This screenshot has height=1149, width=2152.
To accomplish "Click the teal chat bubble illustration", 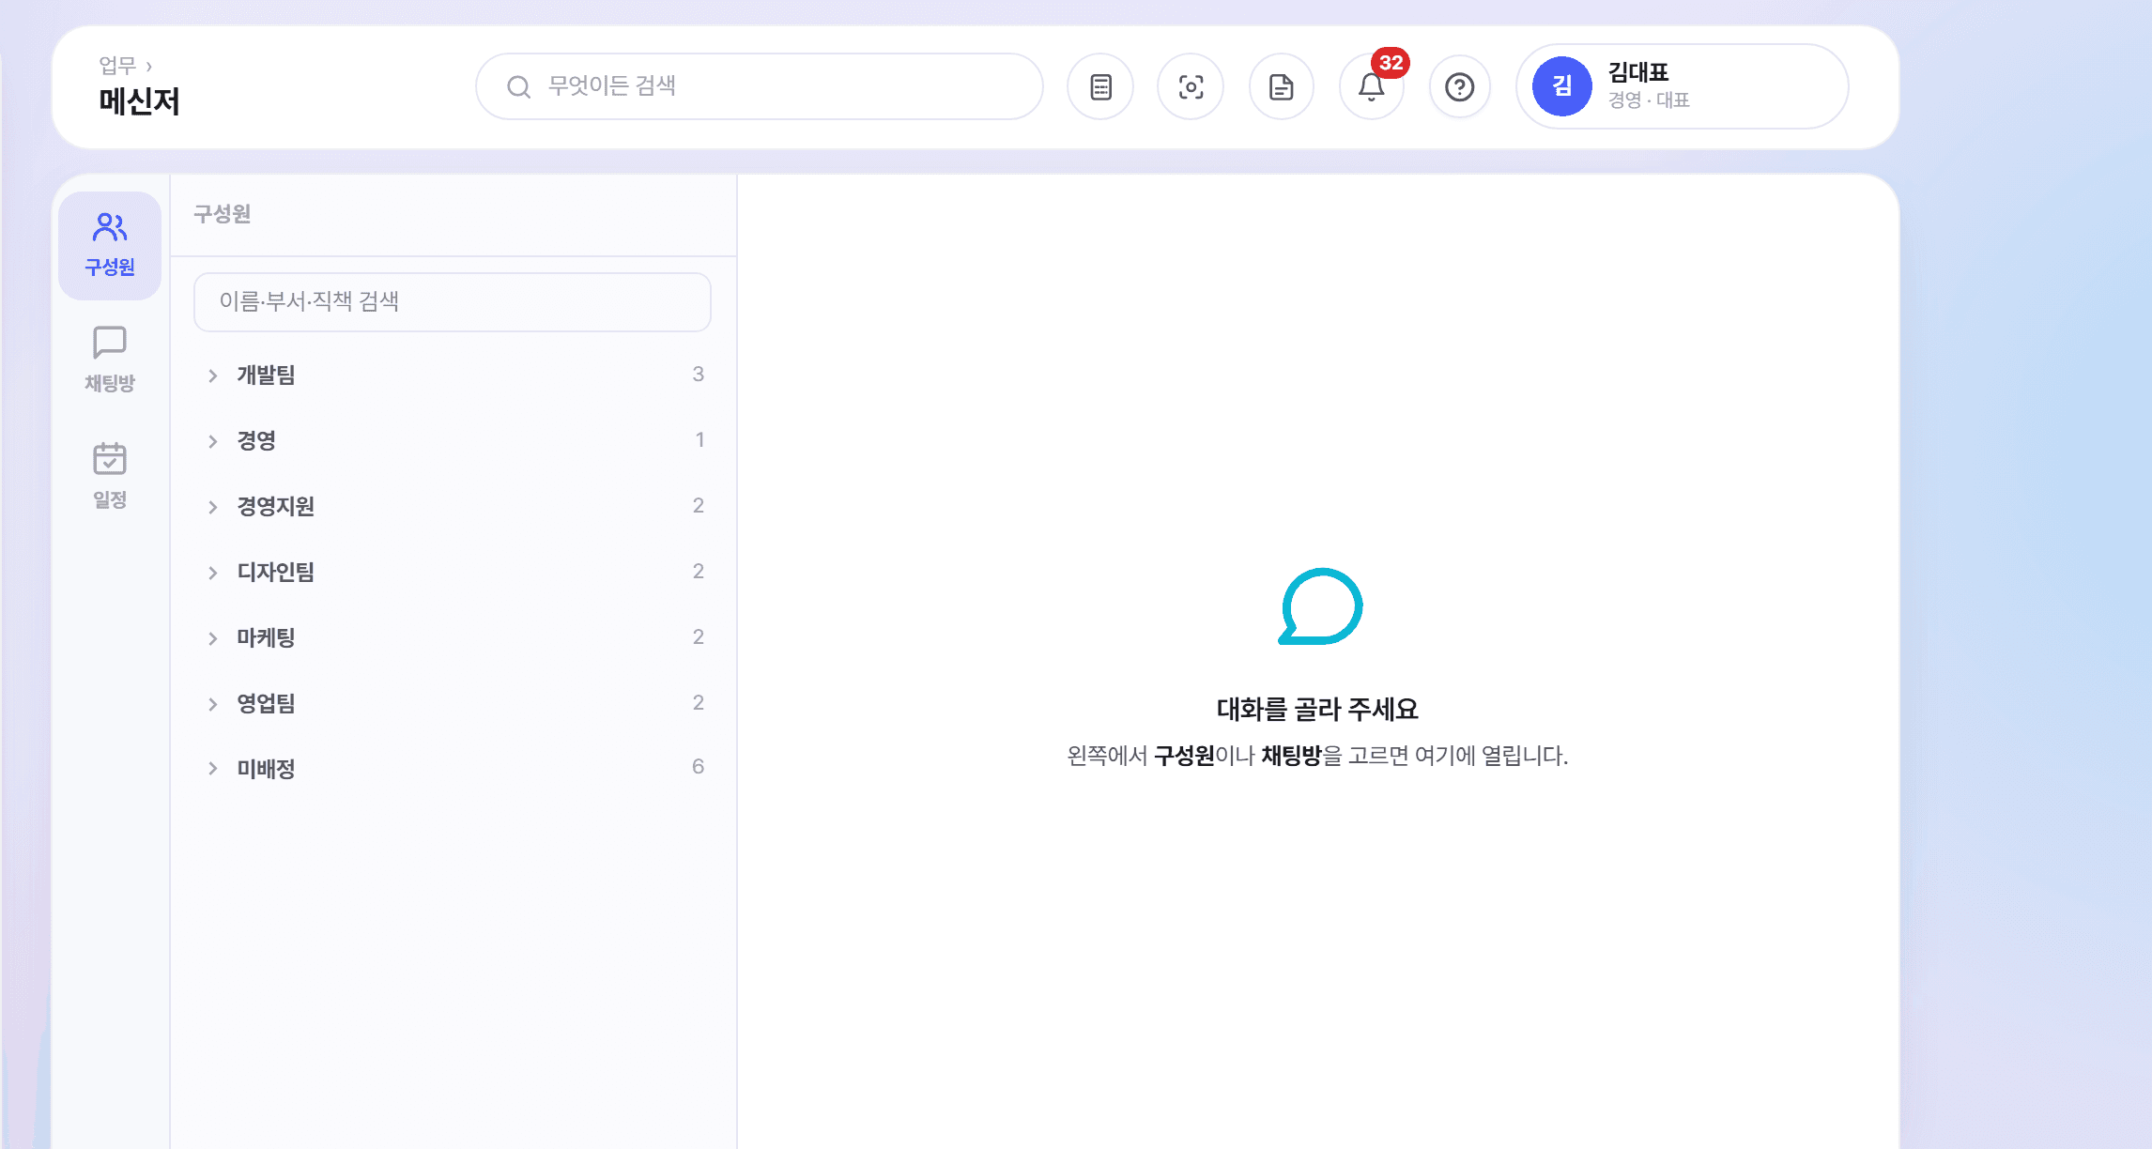I will pyautogui.click(x=1320, y=606).
